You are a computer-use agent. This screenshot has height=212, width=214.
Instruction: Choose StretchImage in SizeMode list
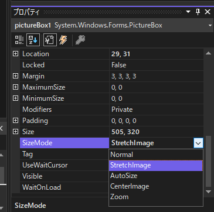[156, 165]
